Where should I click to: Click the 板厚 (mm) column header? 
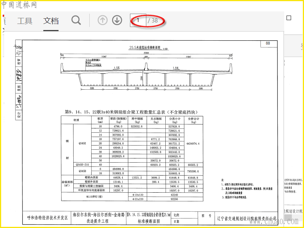click(x=100, y=120)
